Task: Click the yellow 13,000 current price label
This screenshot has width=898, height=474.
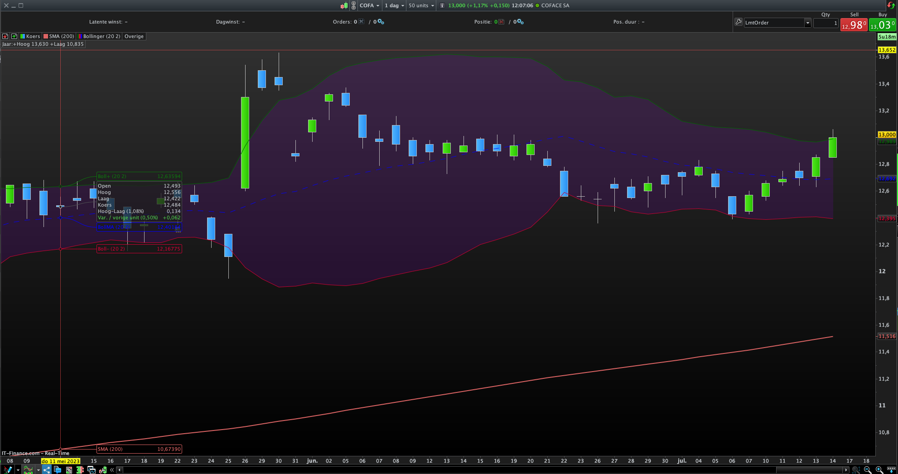Action: click(x=887, y=134)
